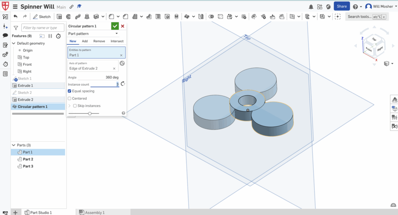Click the Share button
This screenshot has width=398, height=215.
(342, 7)
